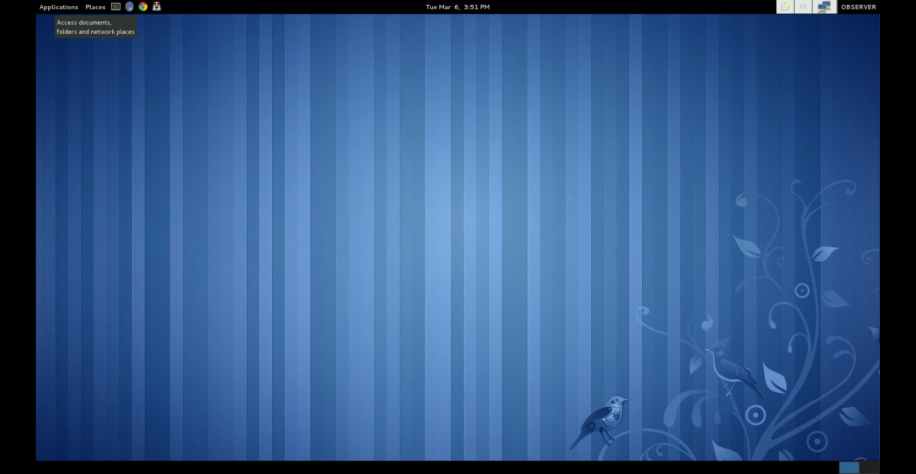Open the network connections tray icon
Screen dimensions: 916x474
(x=824, y=7)
